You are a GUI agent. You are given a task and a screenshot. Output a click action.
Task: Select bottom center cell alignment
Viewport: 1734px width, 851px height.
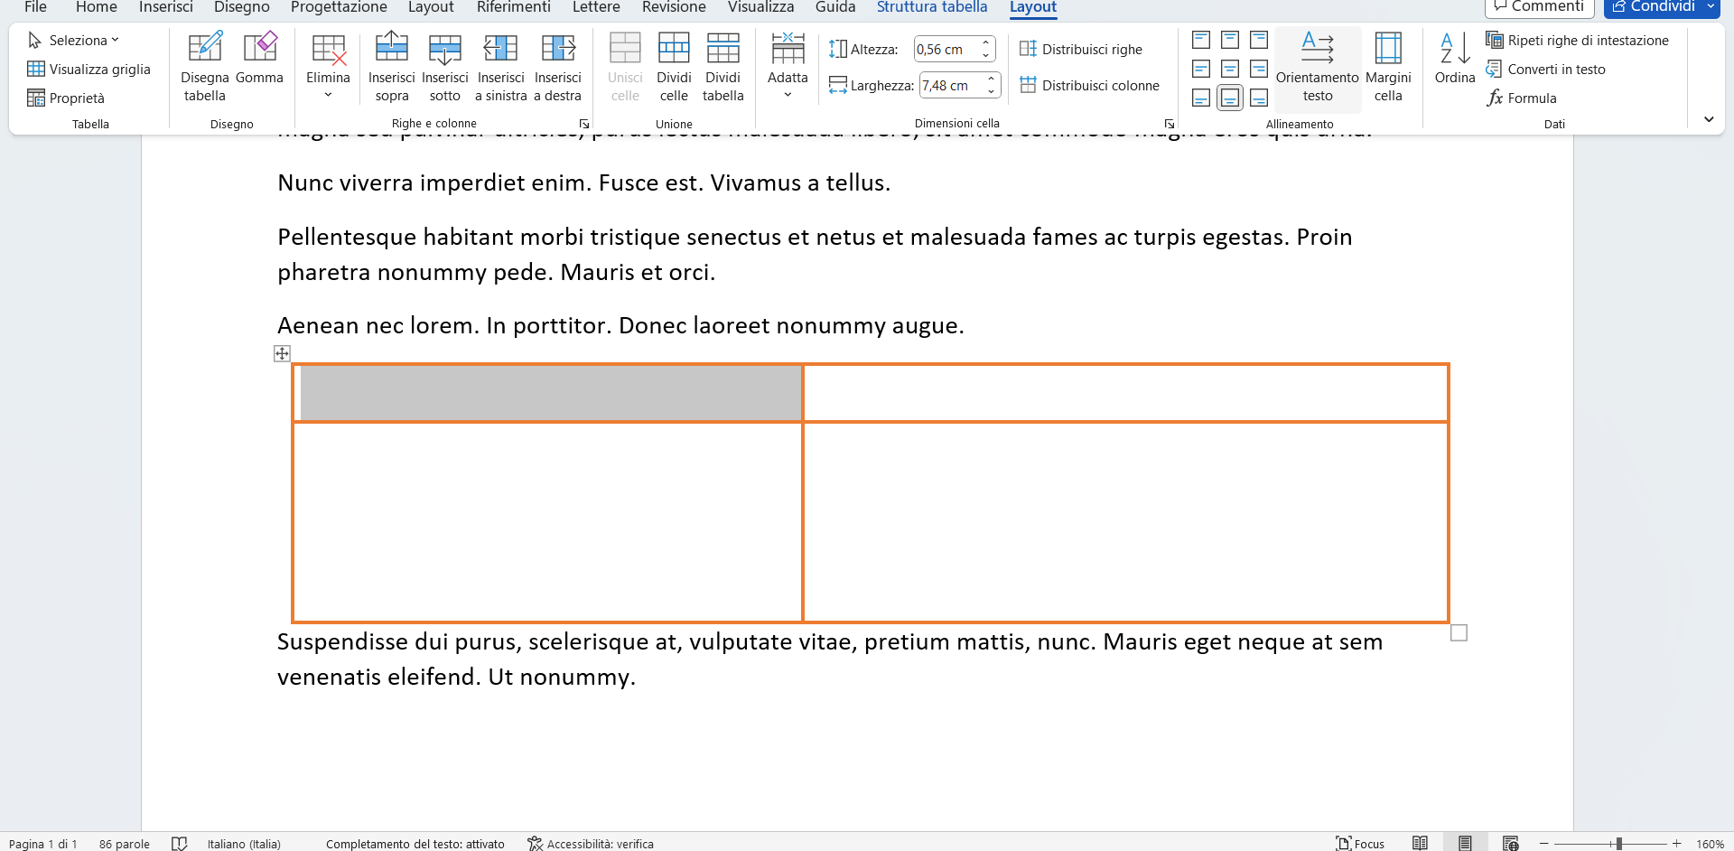(x=1229, y=98)
